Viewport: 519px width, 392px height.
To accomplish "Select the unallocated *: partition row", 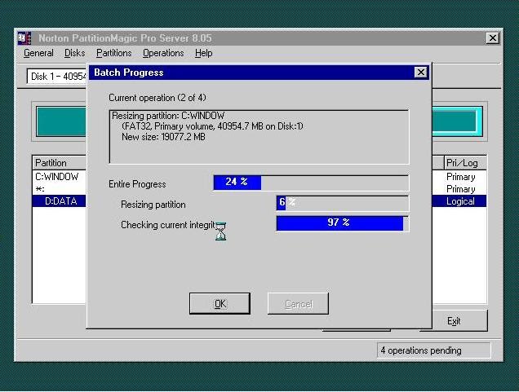I will coord(60,189).
